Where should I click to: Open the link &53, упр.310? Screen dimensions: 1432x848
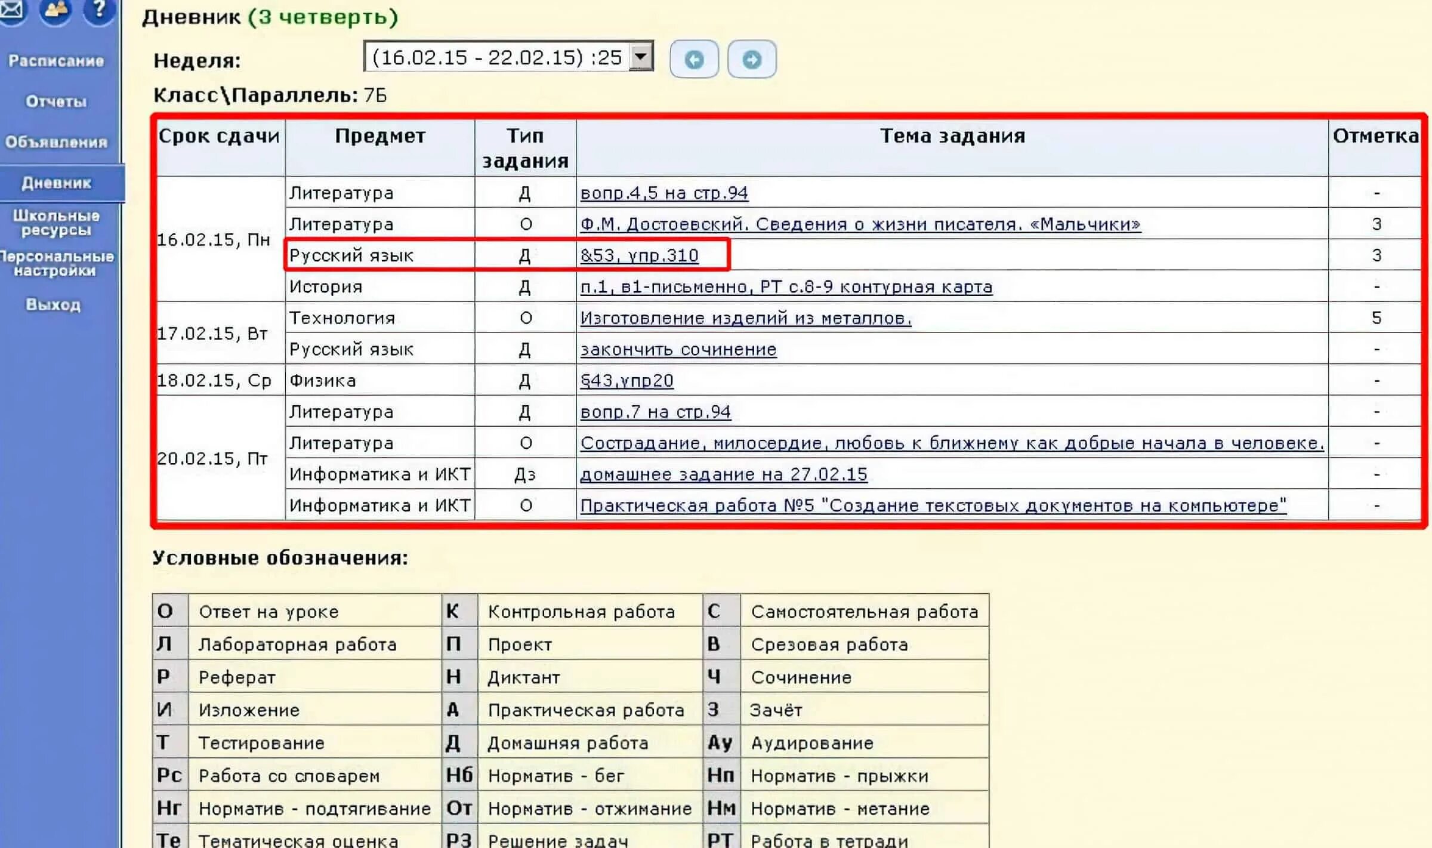click(x=639, y=255)
